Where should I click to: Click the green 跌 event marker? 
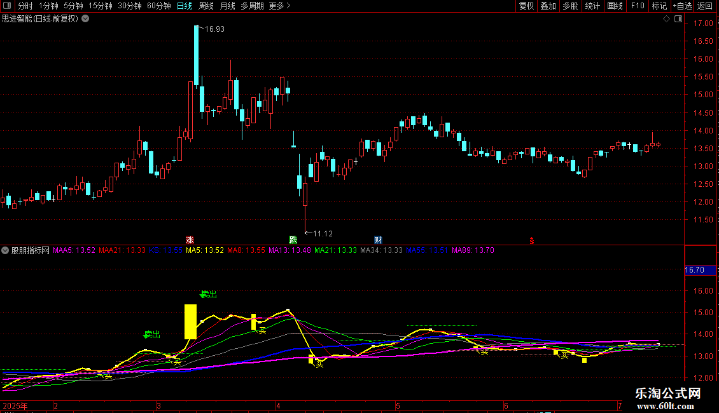293,240
